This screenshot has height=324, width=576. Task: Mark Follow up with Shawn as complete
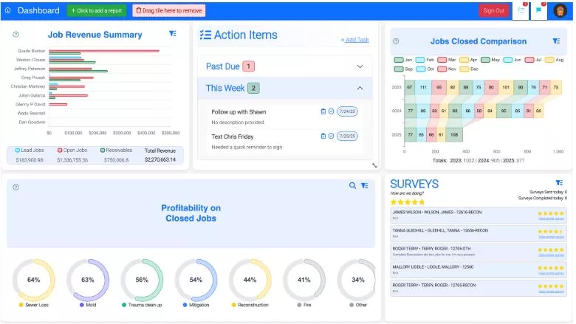(331, 111)
